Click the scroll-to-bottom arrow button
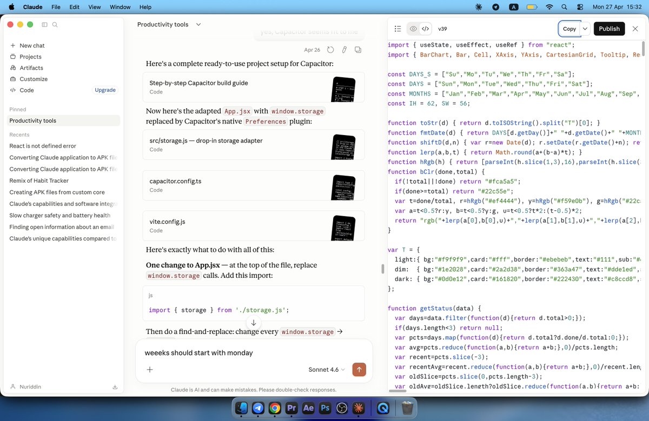Image resolution: width=649 pixels, height=421 pixels. tap(254, 323)
